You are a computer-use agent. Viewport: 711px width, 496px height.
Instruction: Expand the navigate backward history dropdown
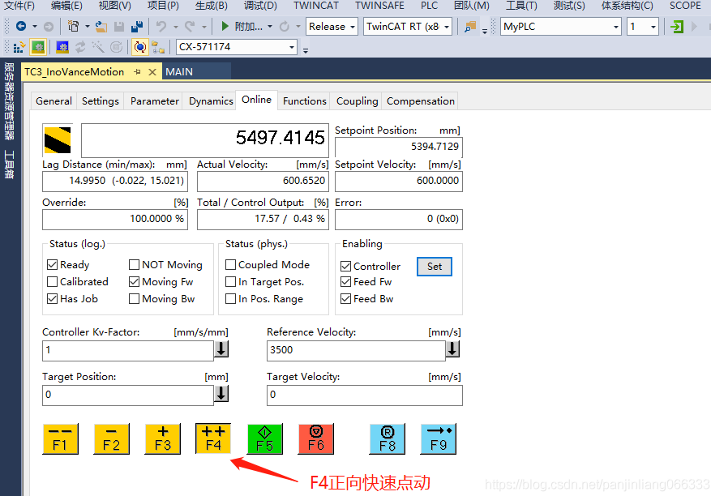click(35, 27)
